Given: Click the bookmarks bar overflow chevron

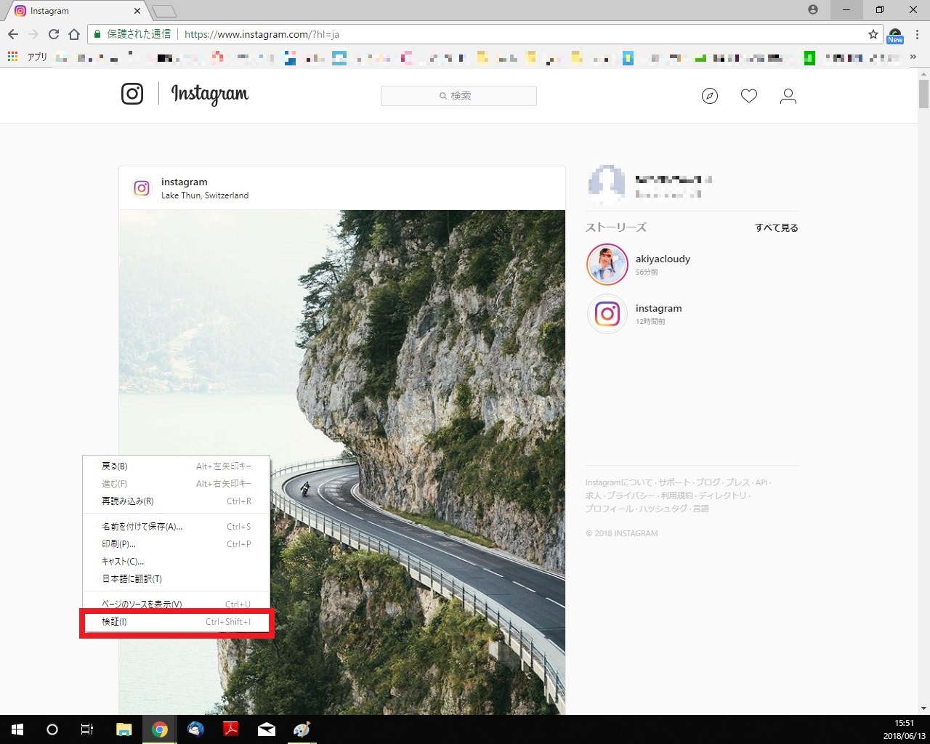Looking at the screenshot, I should point(915,57).
